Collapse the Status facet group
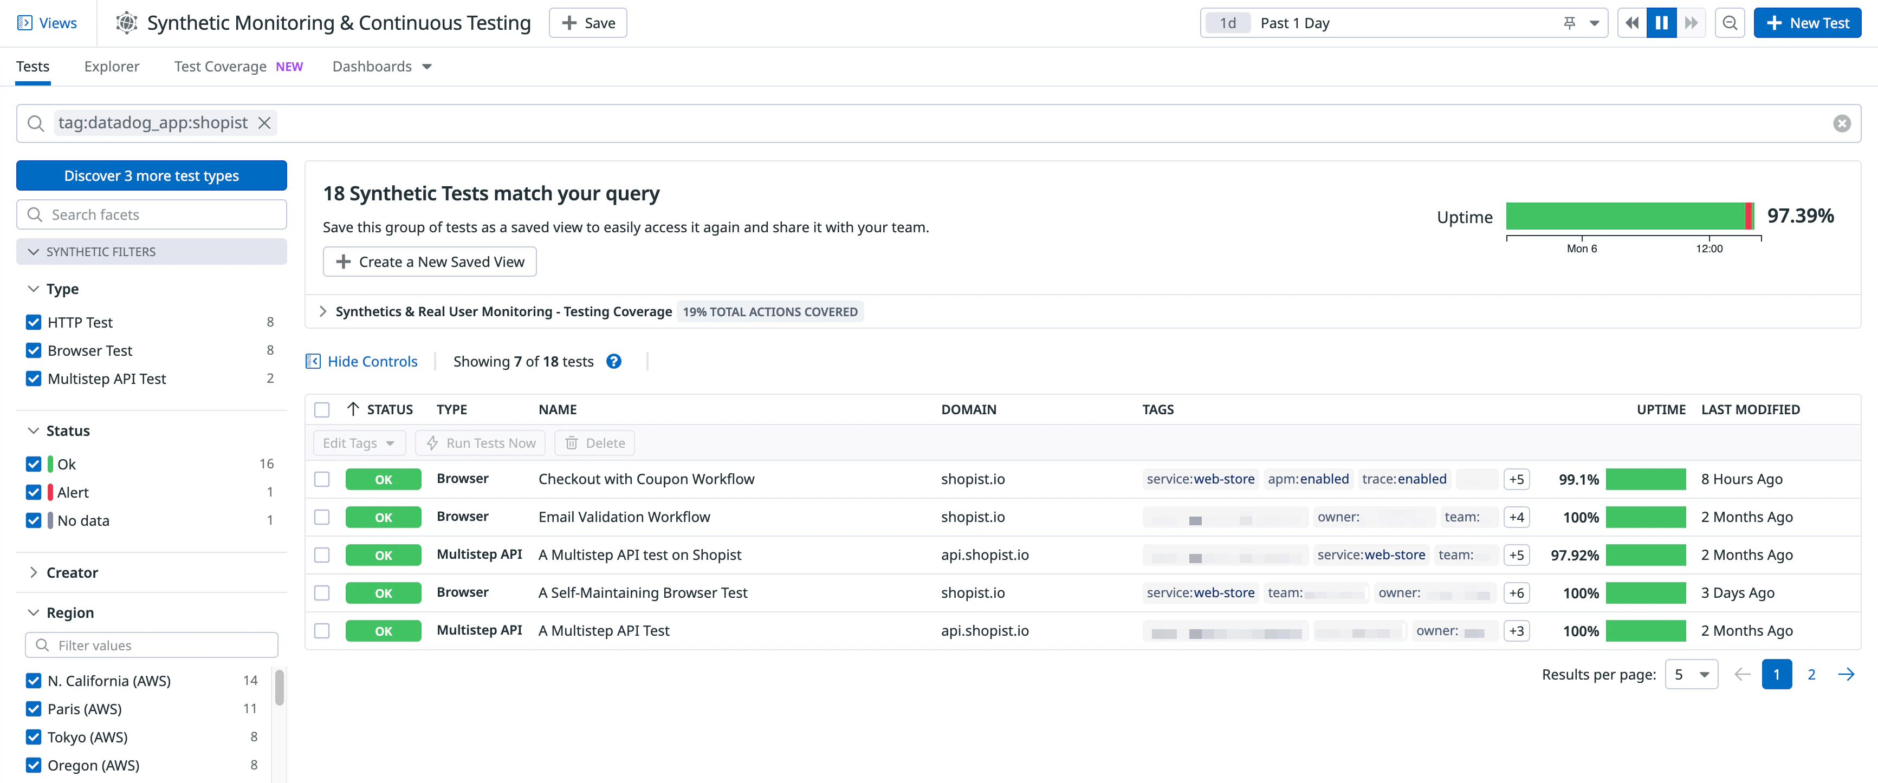The height and width of the screenshot is (783, 1878). tap(33, 431)
